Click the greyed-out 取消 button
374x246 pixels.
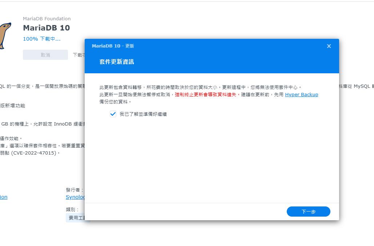point(45,55)
